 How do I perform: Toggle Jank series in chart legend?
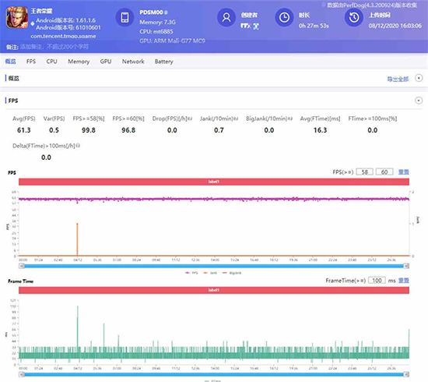click(x=210, y=273)
